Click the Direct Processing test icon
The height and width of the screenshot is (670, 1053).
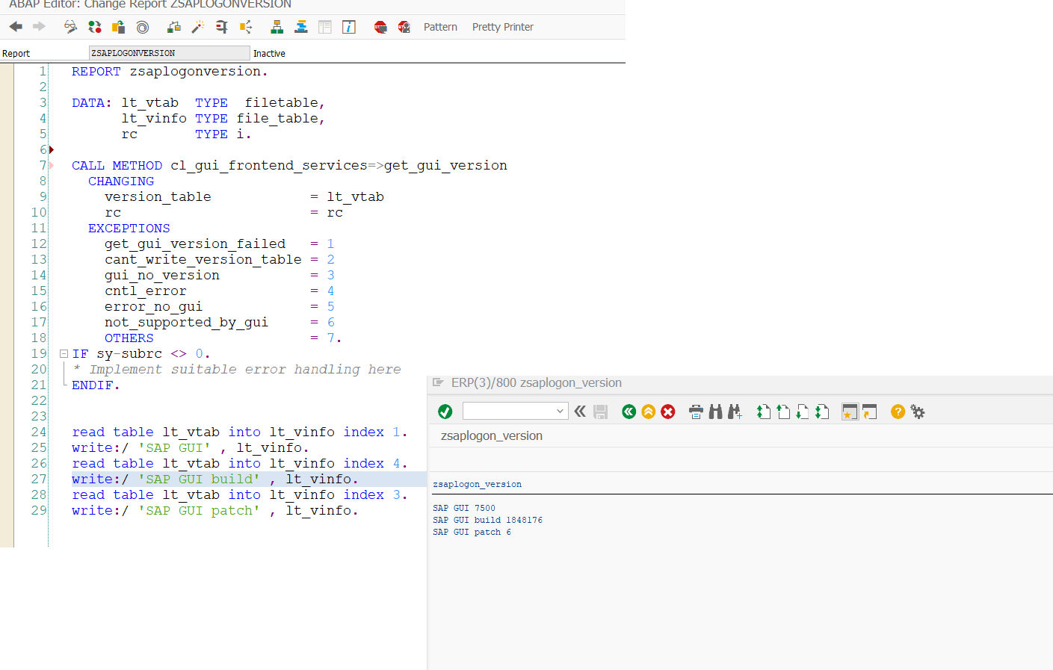pyautogui.click(x=222, y=27)
